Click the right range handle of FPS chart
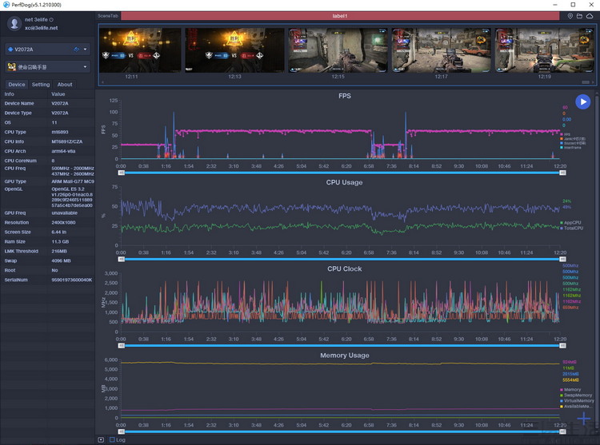 562,173
